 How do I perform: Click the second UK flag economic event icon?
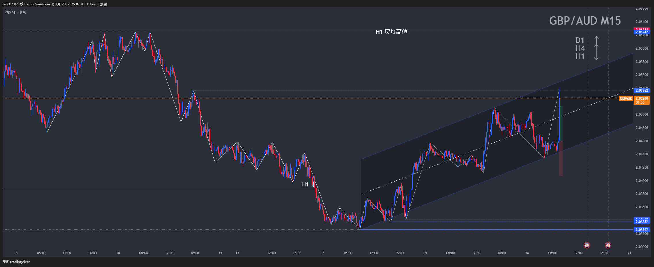(x=608, y=245)
